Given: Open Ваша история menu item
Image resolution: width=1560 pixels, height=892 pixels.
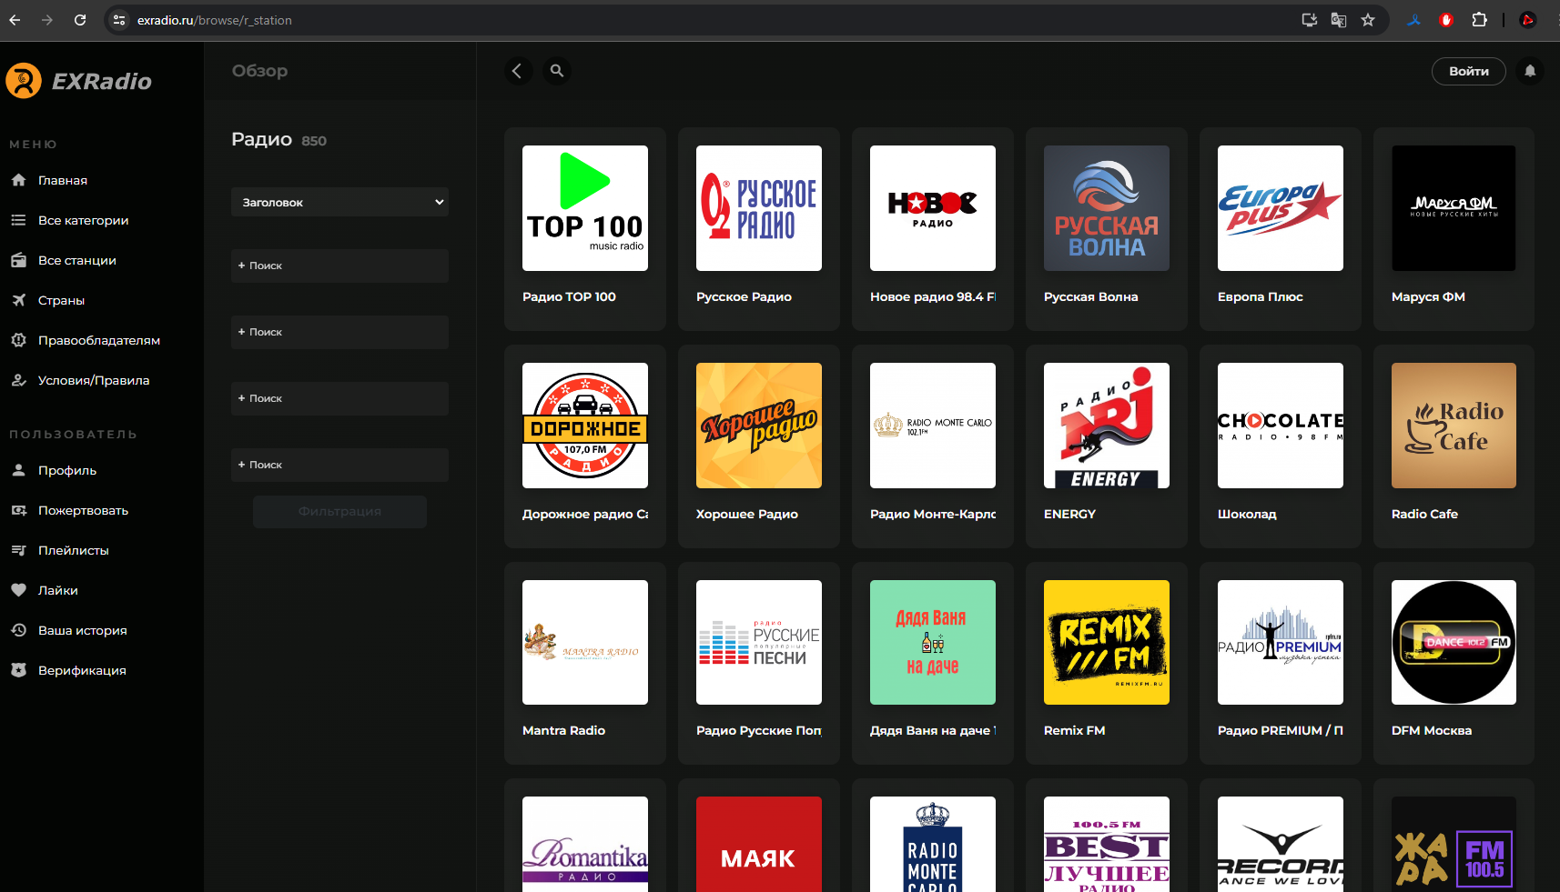Looking at the screenshot, I should coord(83,630).
